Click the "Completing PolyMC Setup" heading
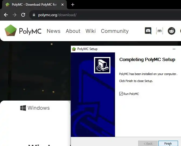 click(147, 60)
